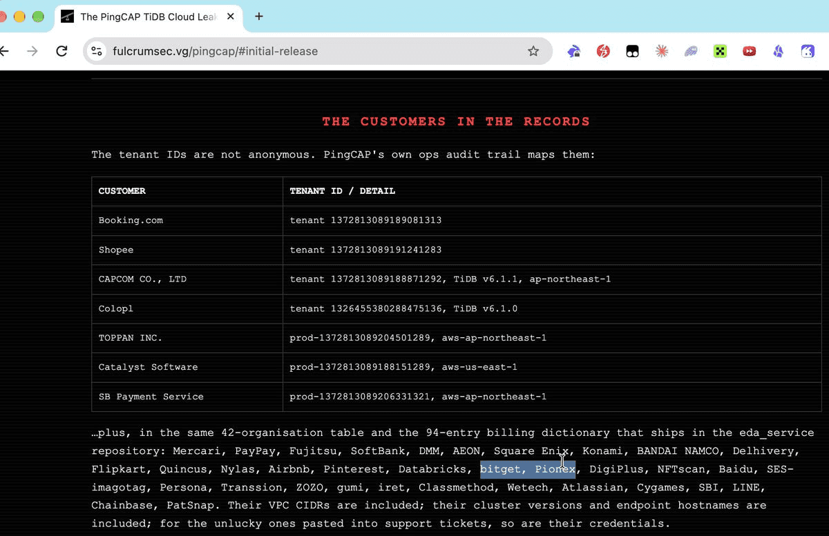Click the TOPPAN INC. cell
Screen dimensions: 829x536
pos(187,338)
